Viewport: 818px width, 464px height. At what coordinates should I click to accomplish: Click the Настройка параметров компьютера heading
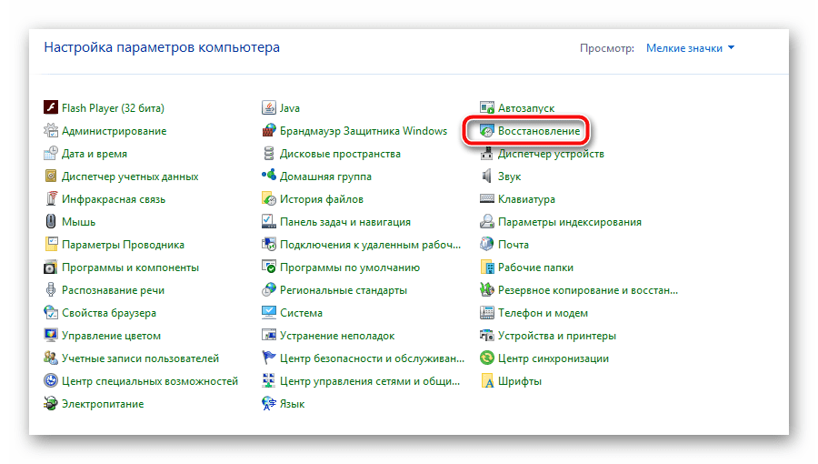pos(162,47)
